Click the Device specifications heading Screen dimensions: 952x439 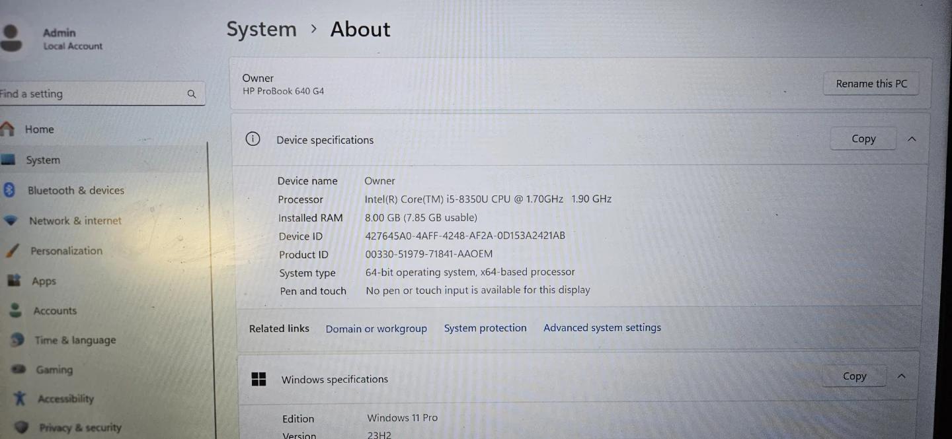point(325,140)
